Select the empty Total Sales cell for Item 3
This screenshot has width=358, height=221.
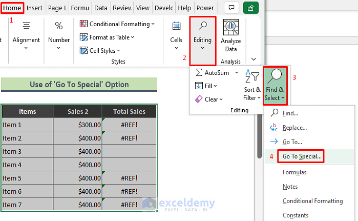[129, 151]
